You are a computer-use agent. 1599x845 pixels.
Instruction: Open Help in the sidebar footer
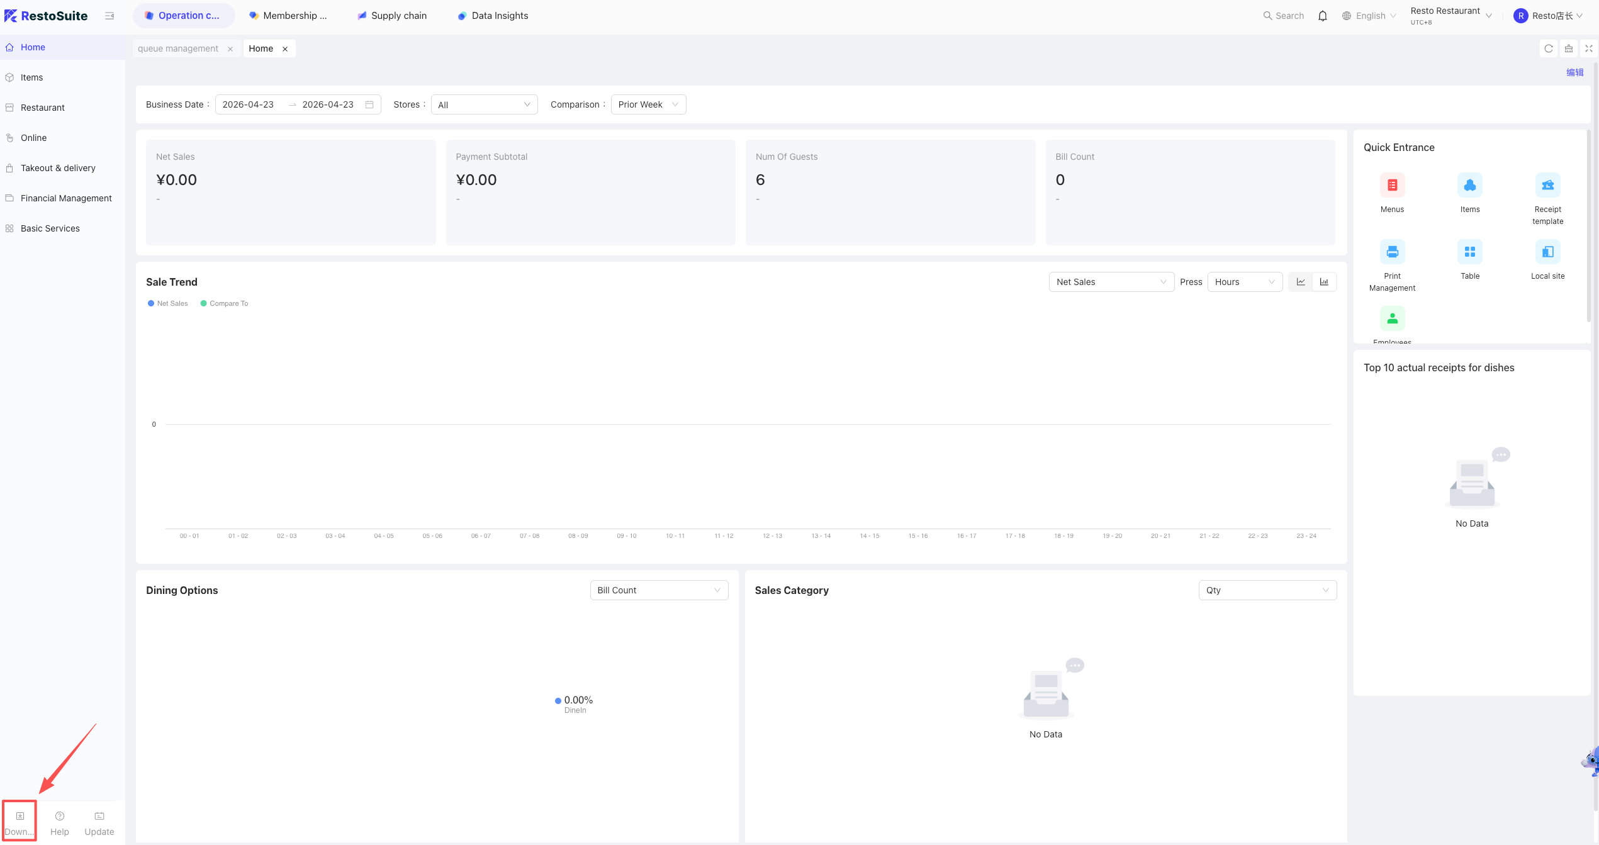coord(60,823)
